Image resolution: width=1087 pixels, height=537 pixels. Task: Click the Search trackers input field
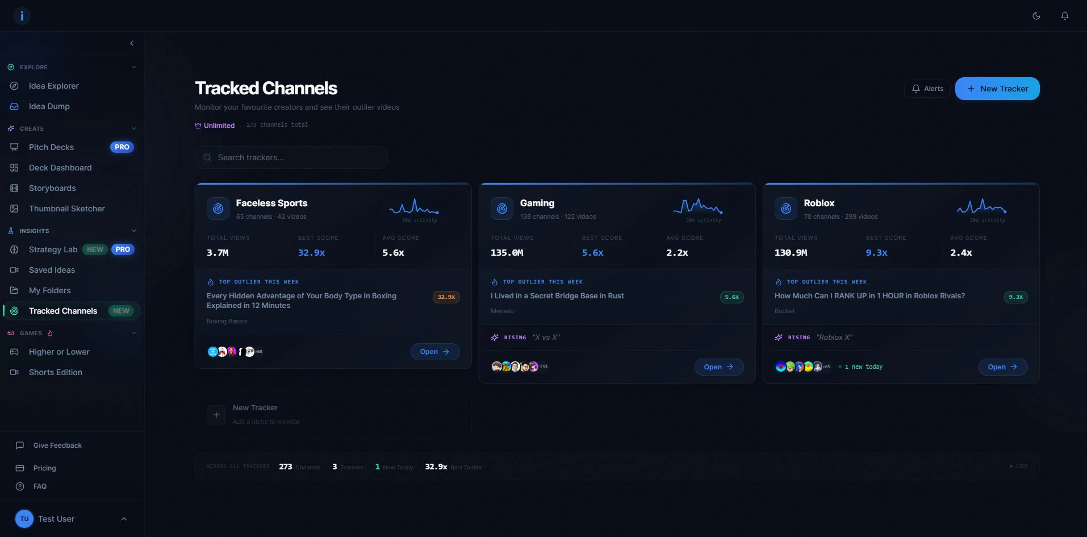(x=291, y=157)
